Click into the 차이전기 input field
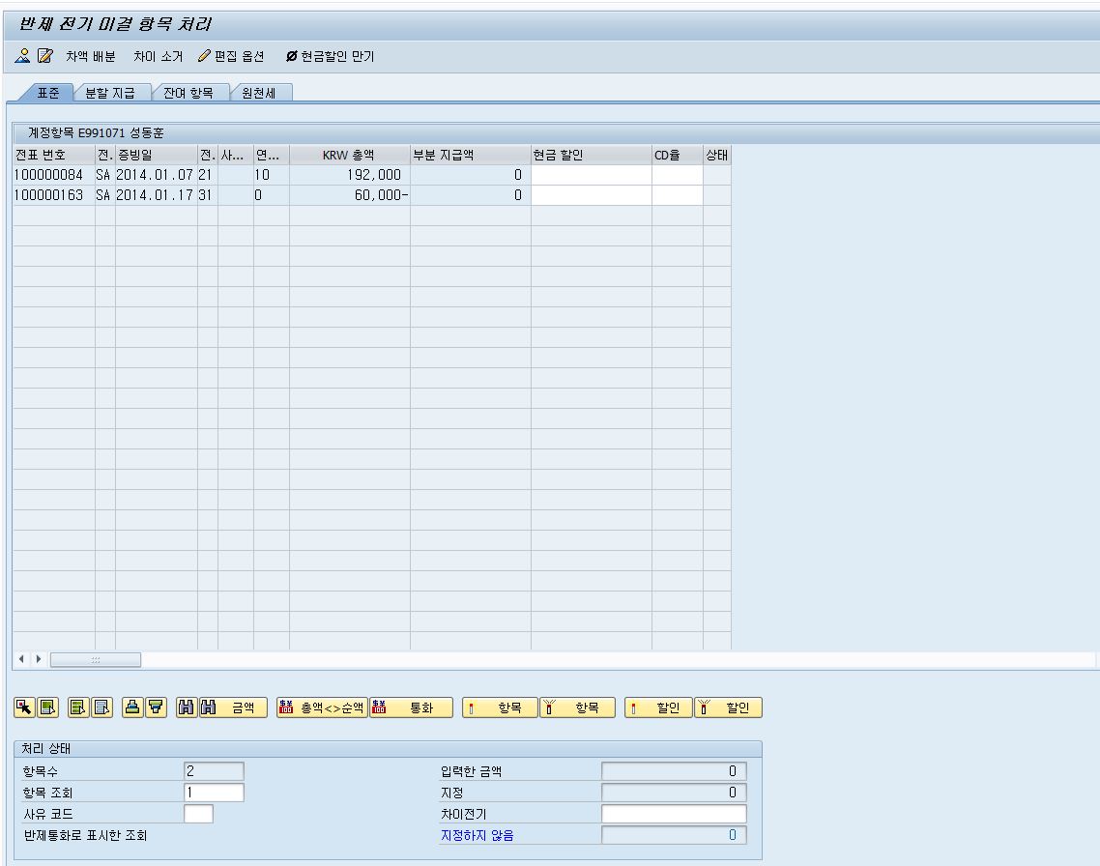This screenshot has width=1100, height=866. pos(674,814)
